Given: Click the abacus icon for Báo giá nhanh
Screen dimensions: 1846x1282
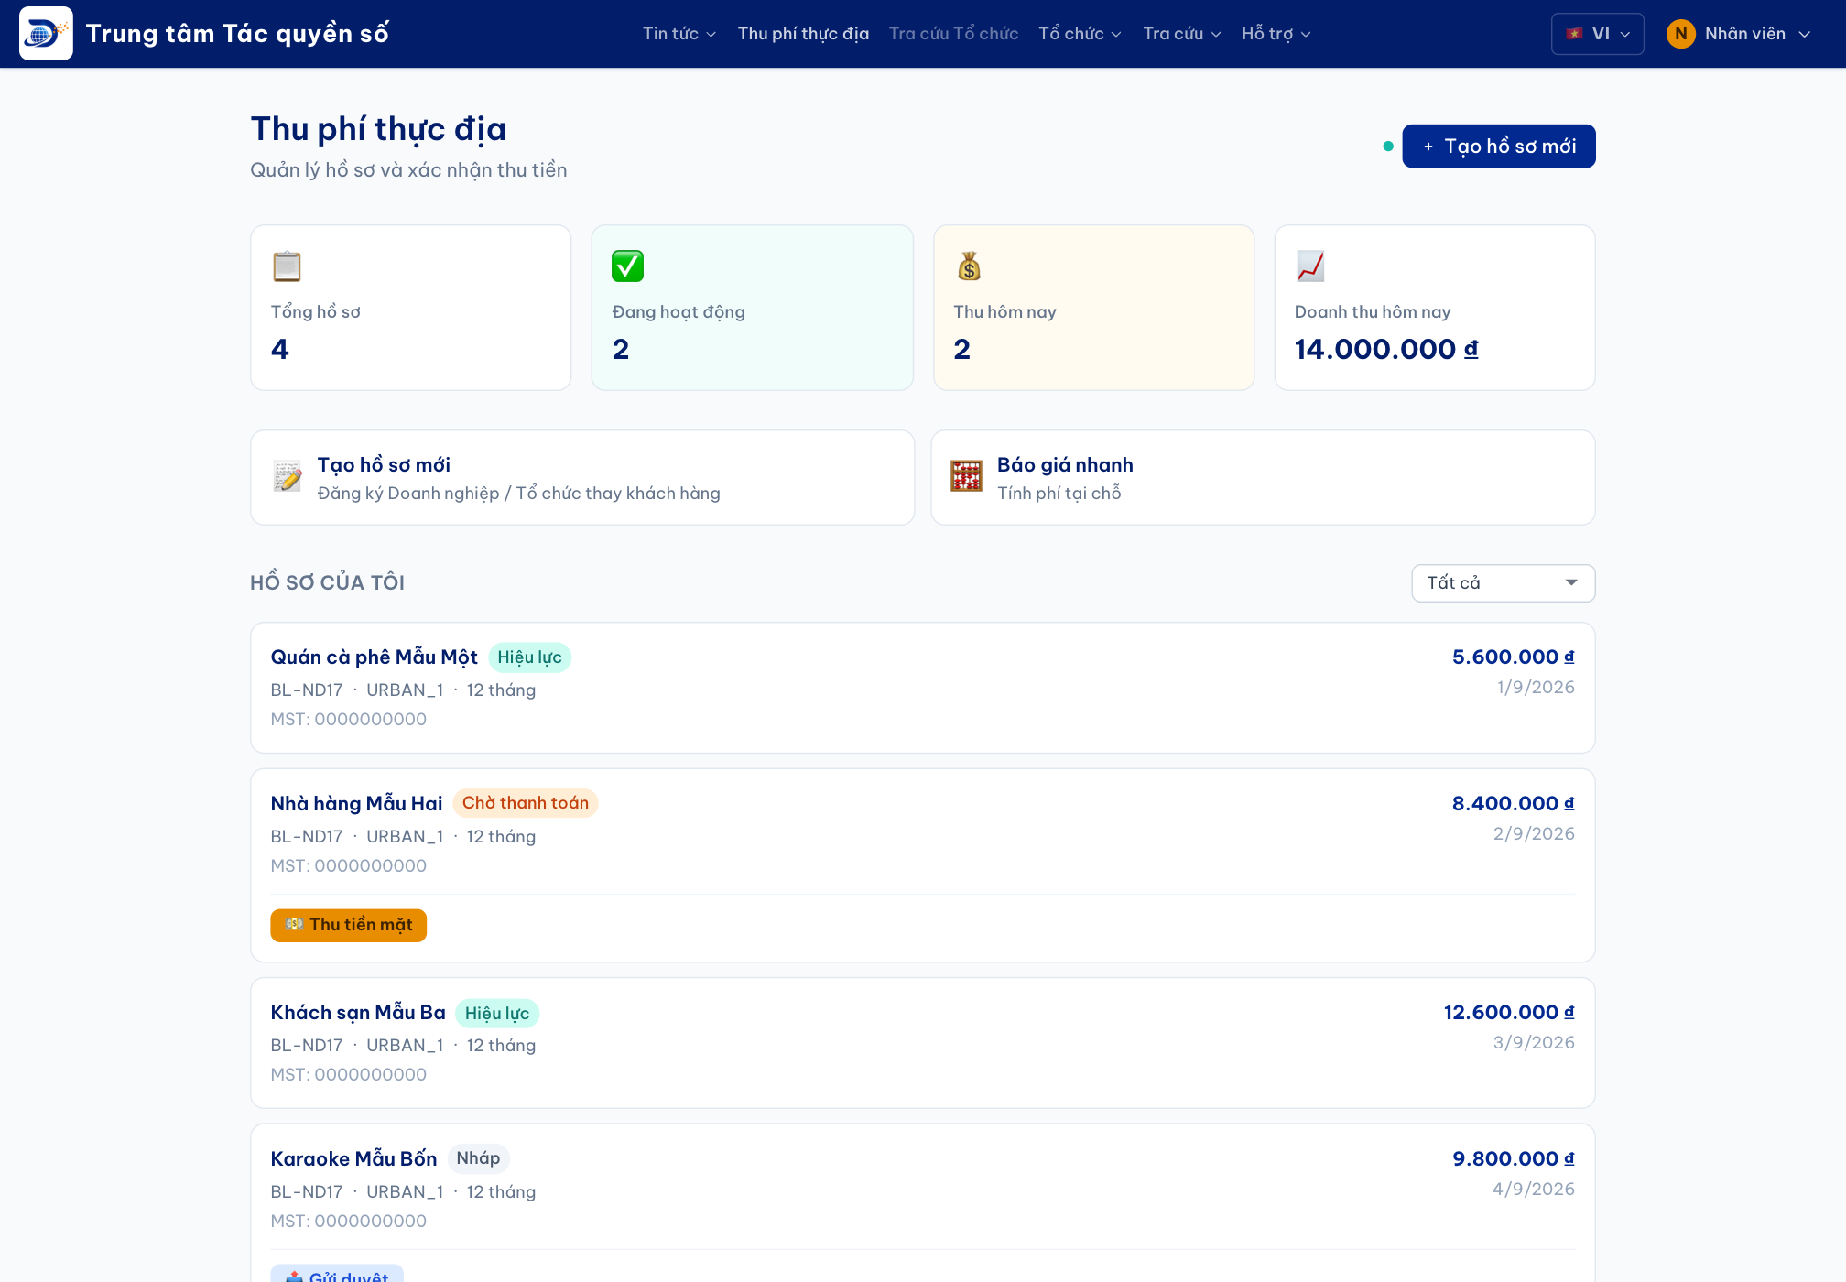Looking at the screenshot, I should [966, 477].
